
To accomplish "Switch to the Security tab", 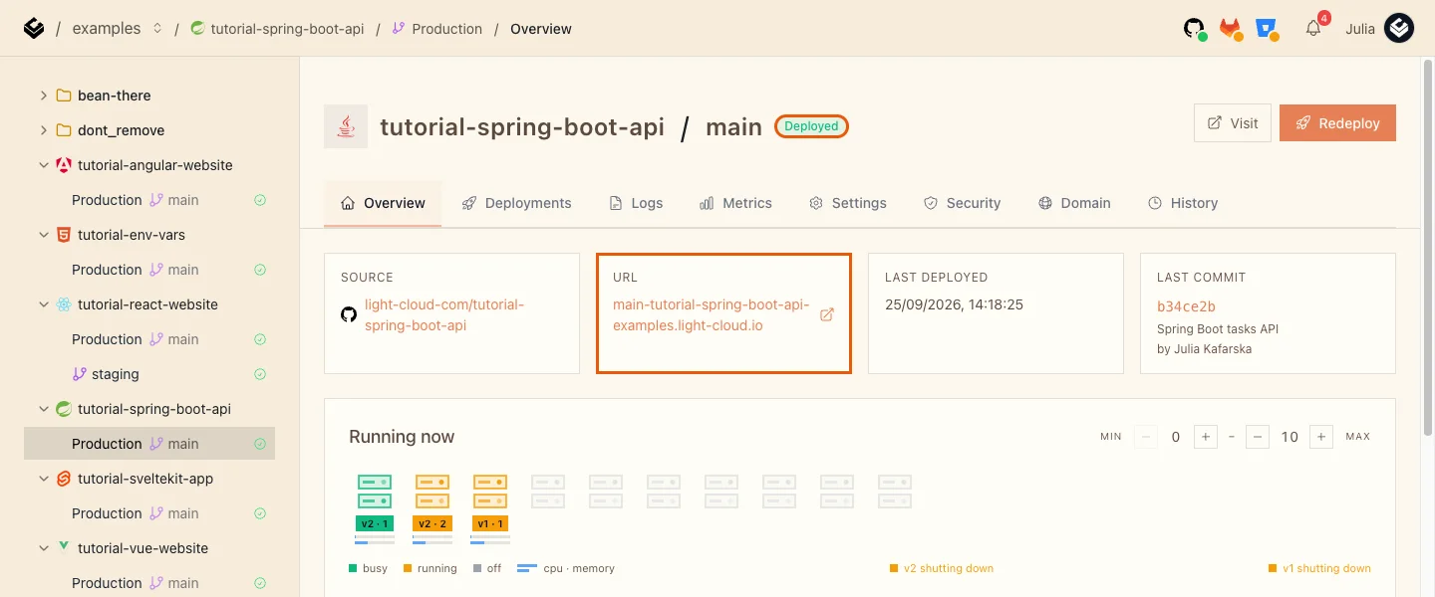I will [962, 203].
